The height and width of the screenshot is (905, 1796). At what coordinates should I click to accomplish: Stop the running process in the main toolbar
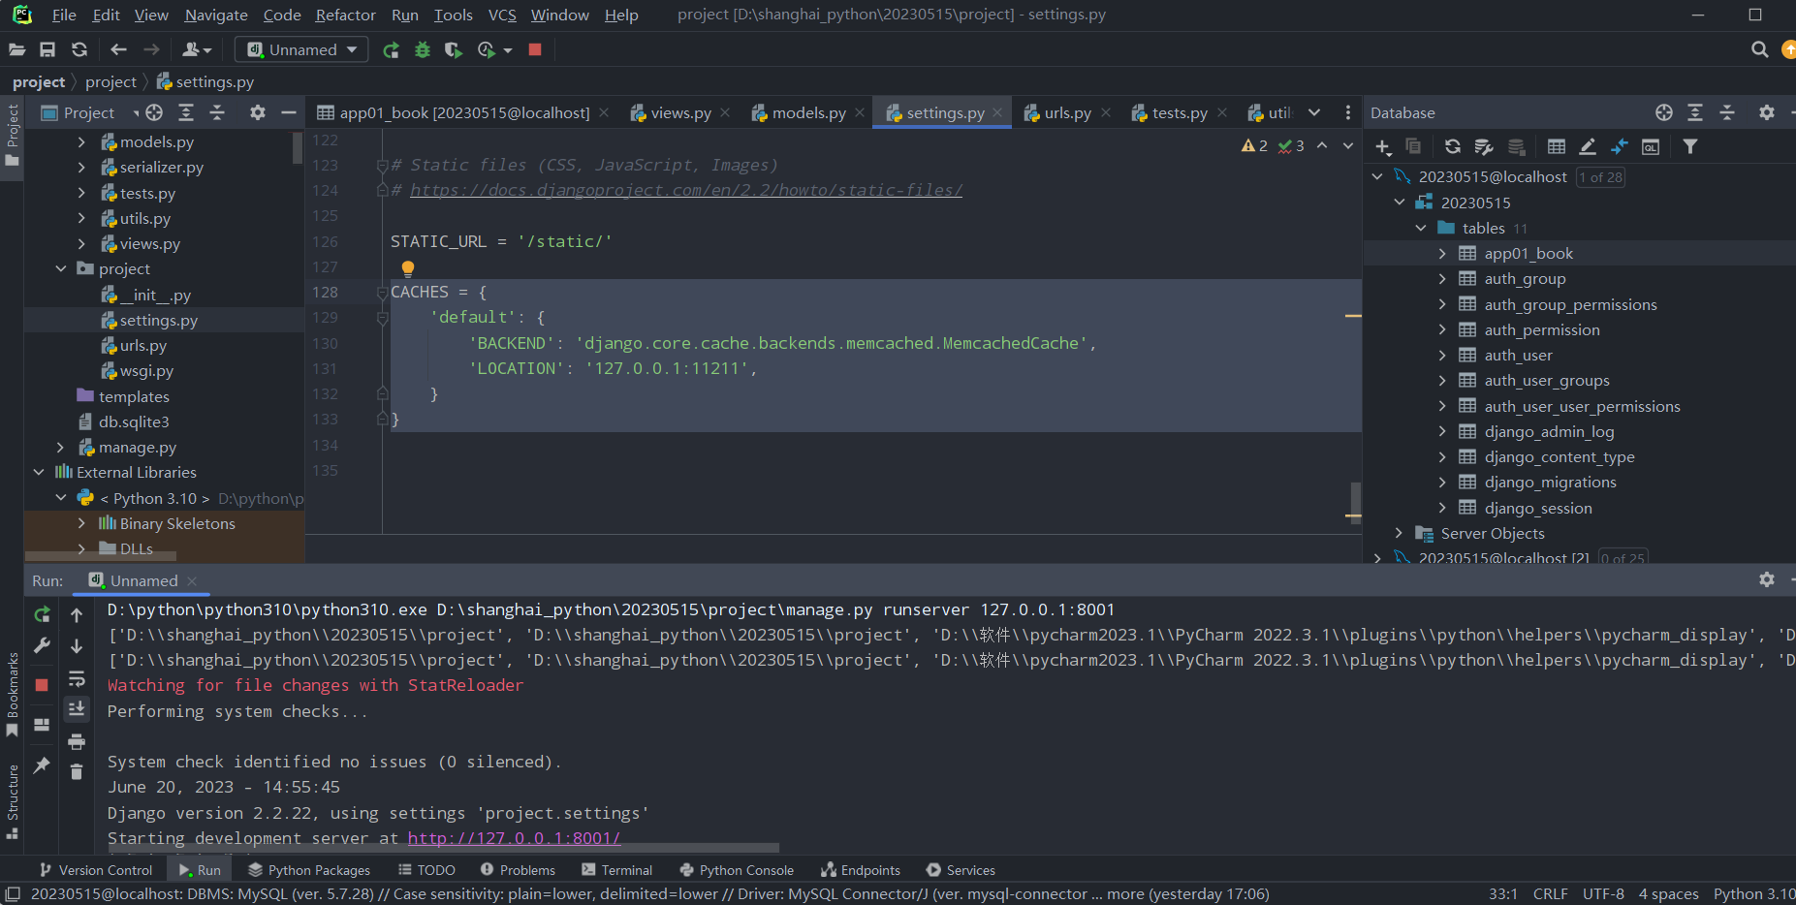(x=535, y=49)
